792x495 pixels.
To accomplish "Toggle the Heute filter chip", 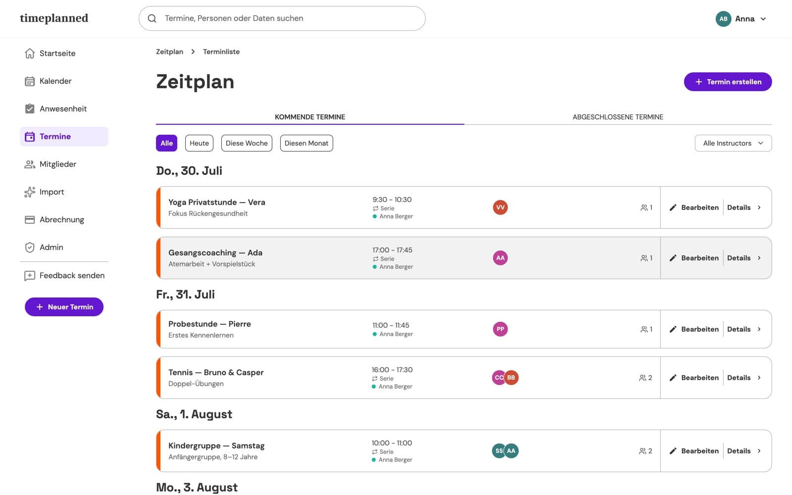I will tap(199, 143).
